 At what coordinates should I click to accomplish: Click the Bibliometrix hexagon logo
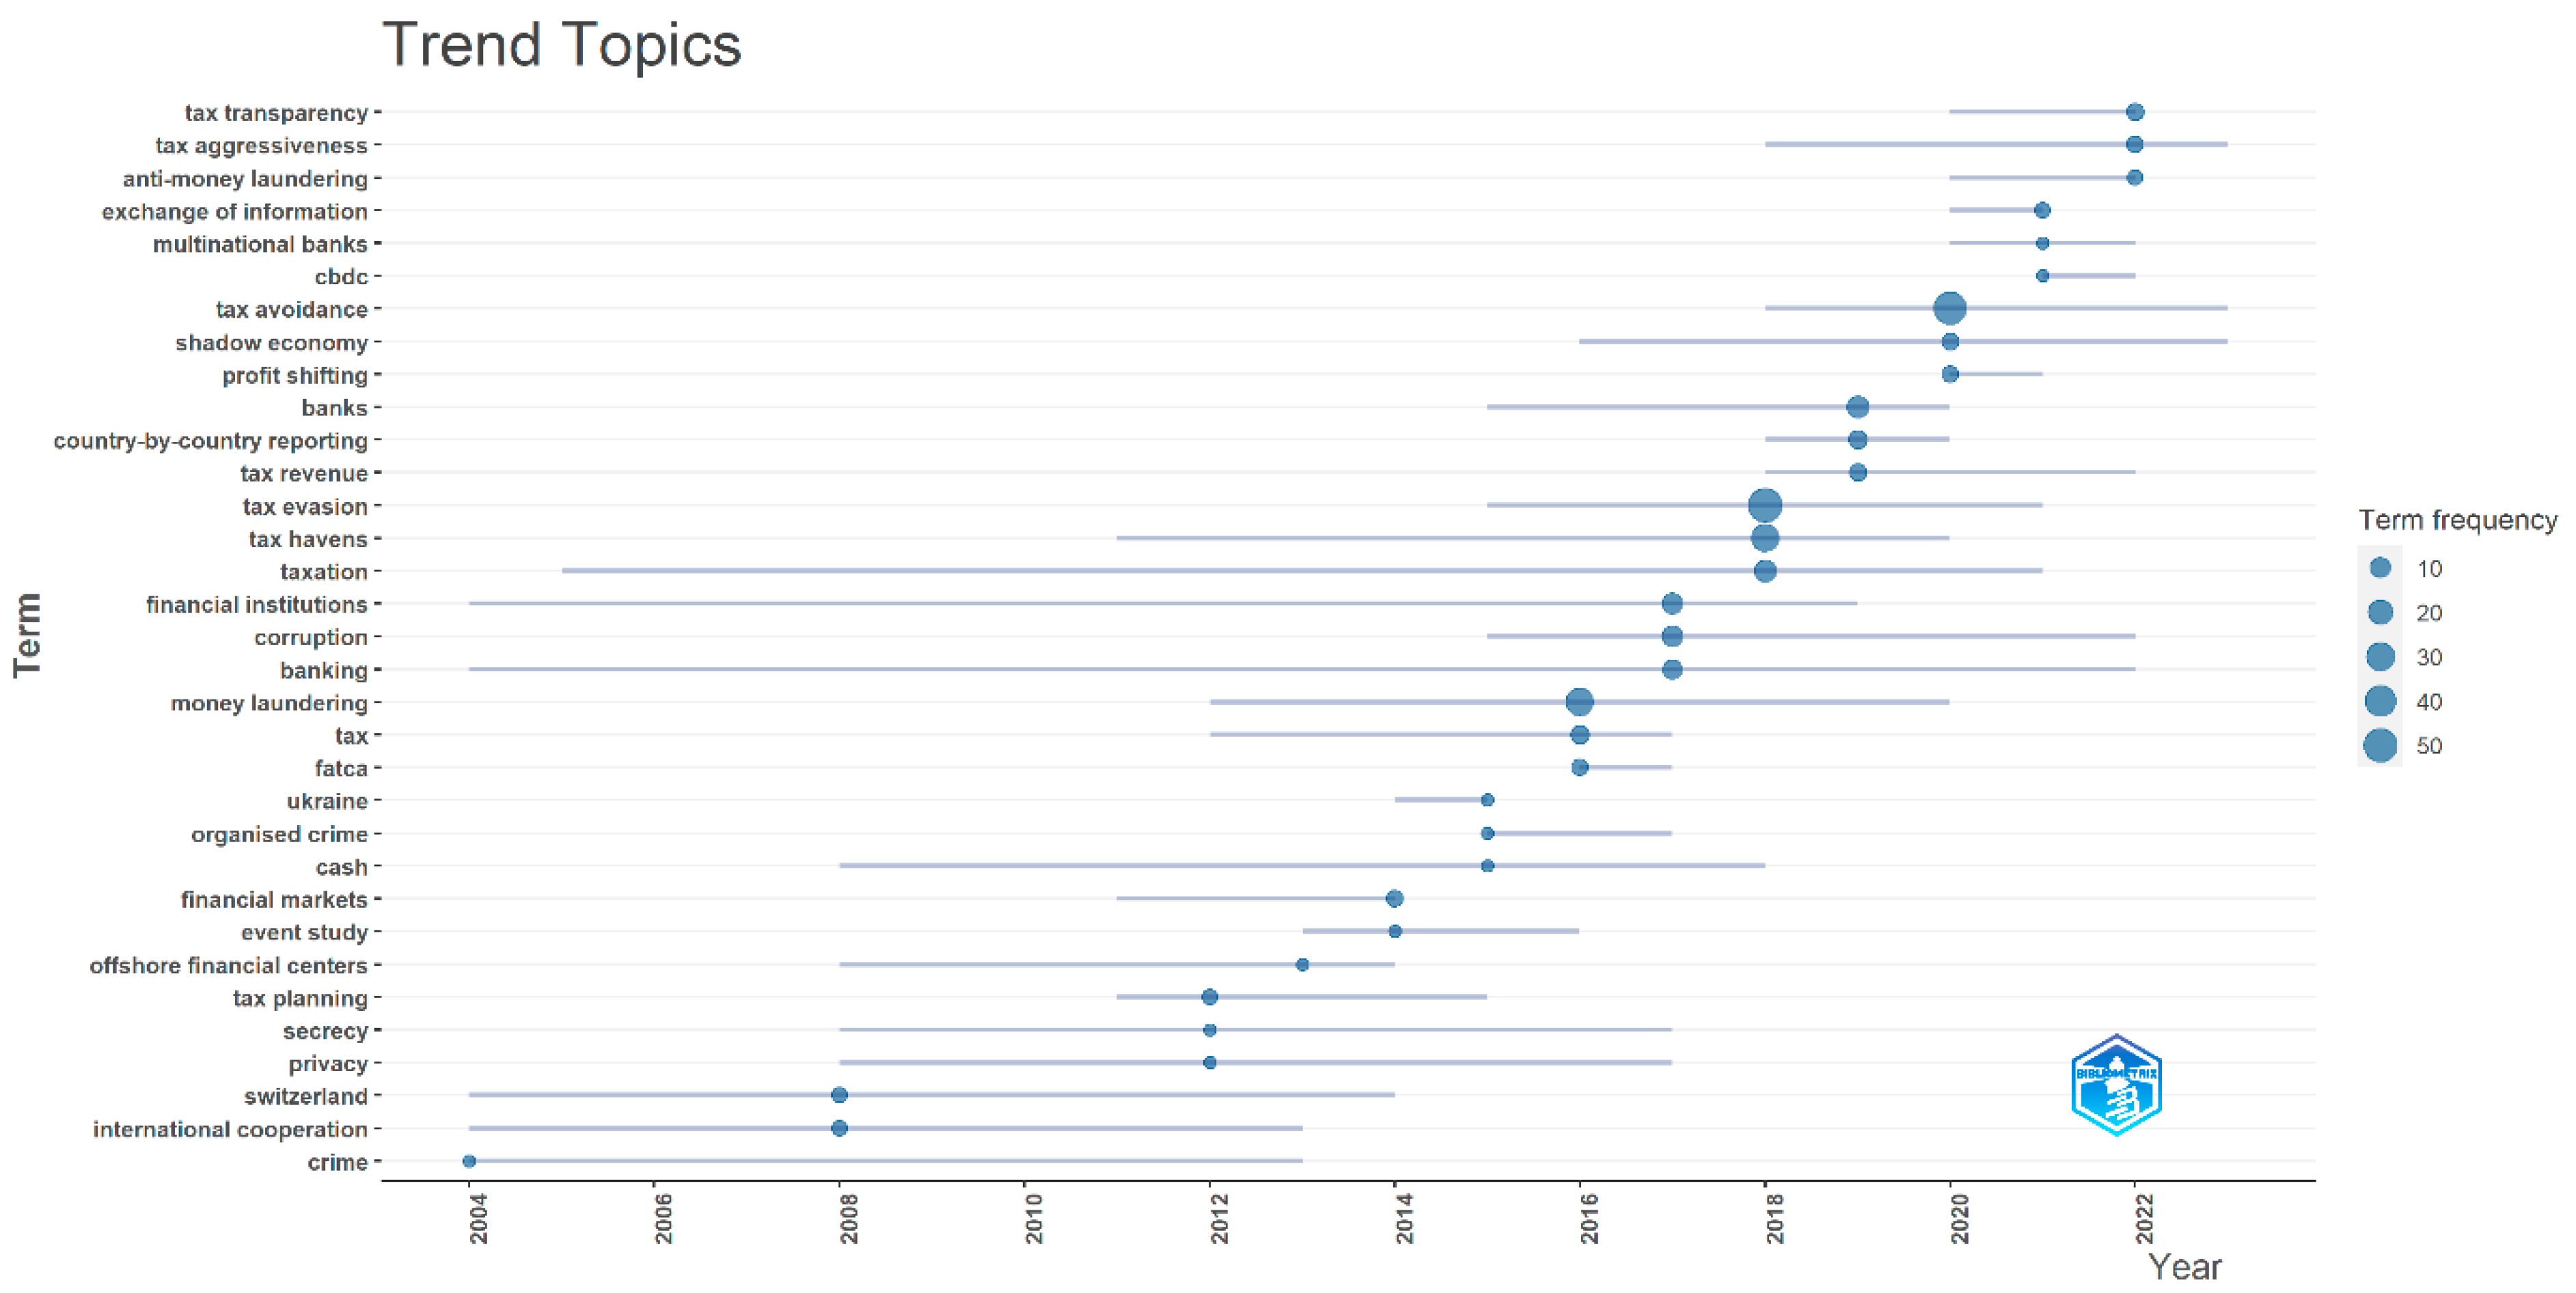2116,1086
